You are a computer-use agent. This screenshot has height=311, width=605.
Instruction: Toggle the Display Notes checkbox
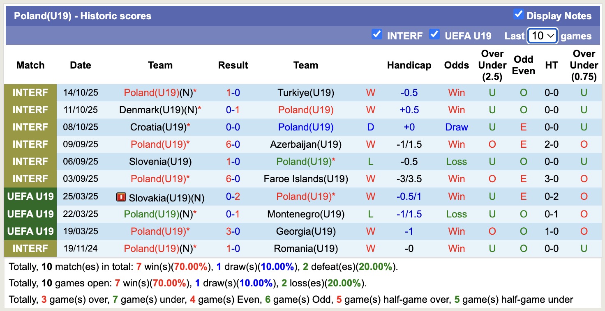click(518, 15)
